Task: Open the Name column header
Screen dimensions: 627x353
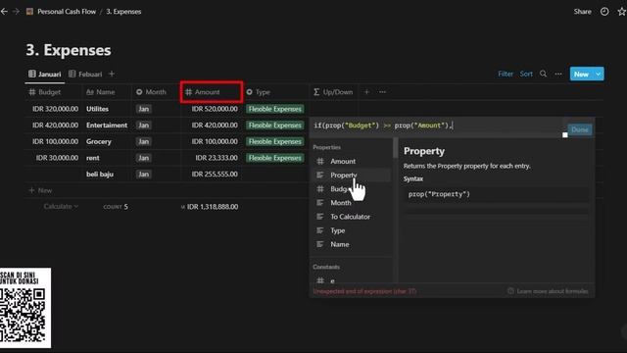Action: (x=100, y=92)
